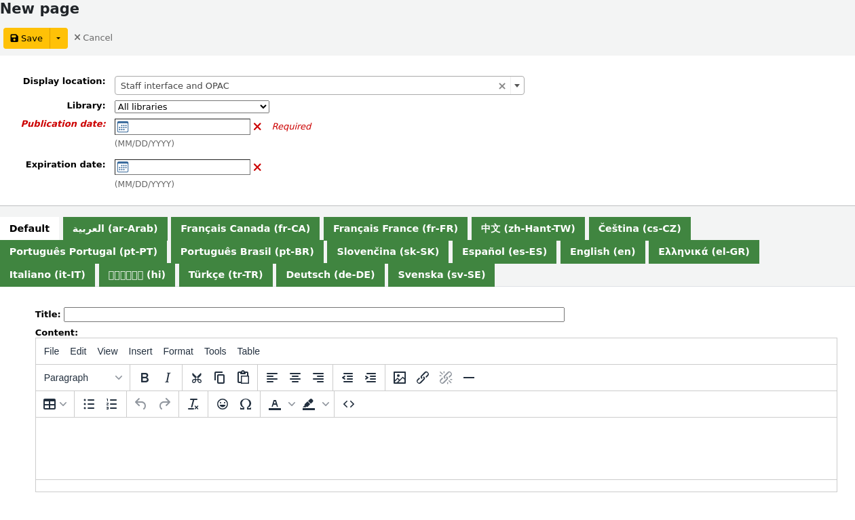Open the Paragraph style dropdown
Screen dimensions: 855x520
[x=81, y=378]
